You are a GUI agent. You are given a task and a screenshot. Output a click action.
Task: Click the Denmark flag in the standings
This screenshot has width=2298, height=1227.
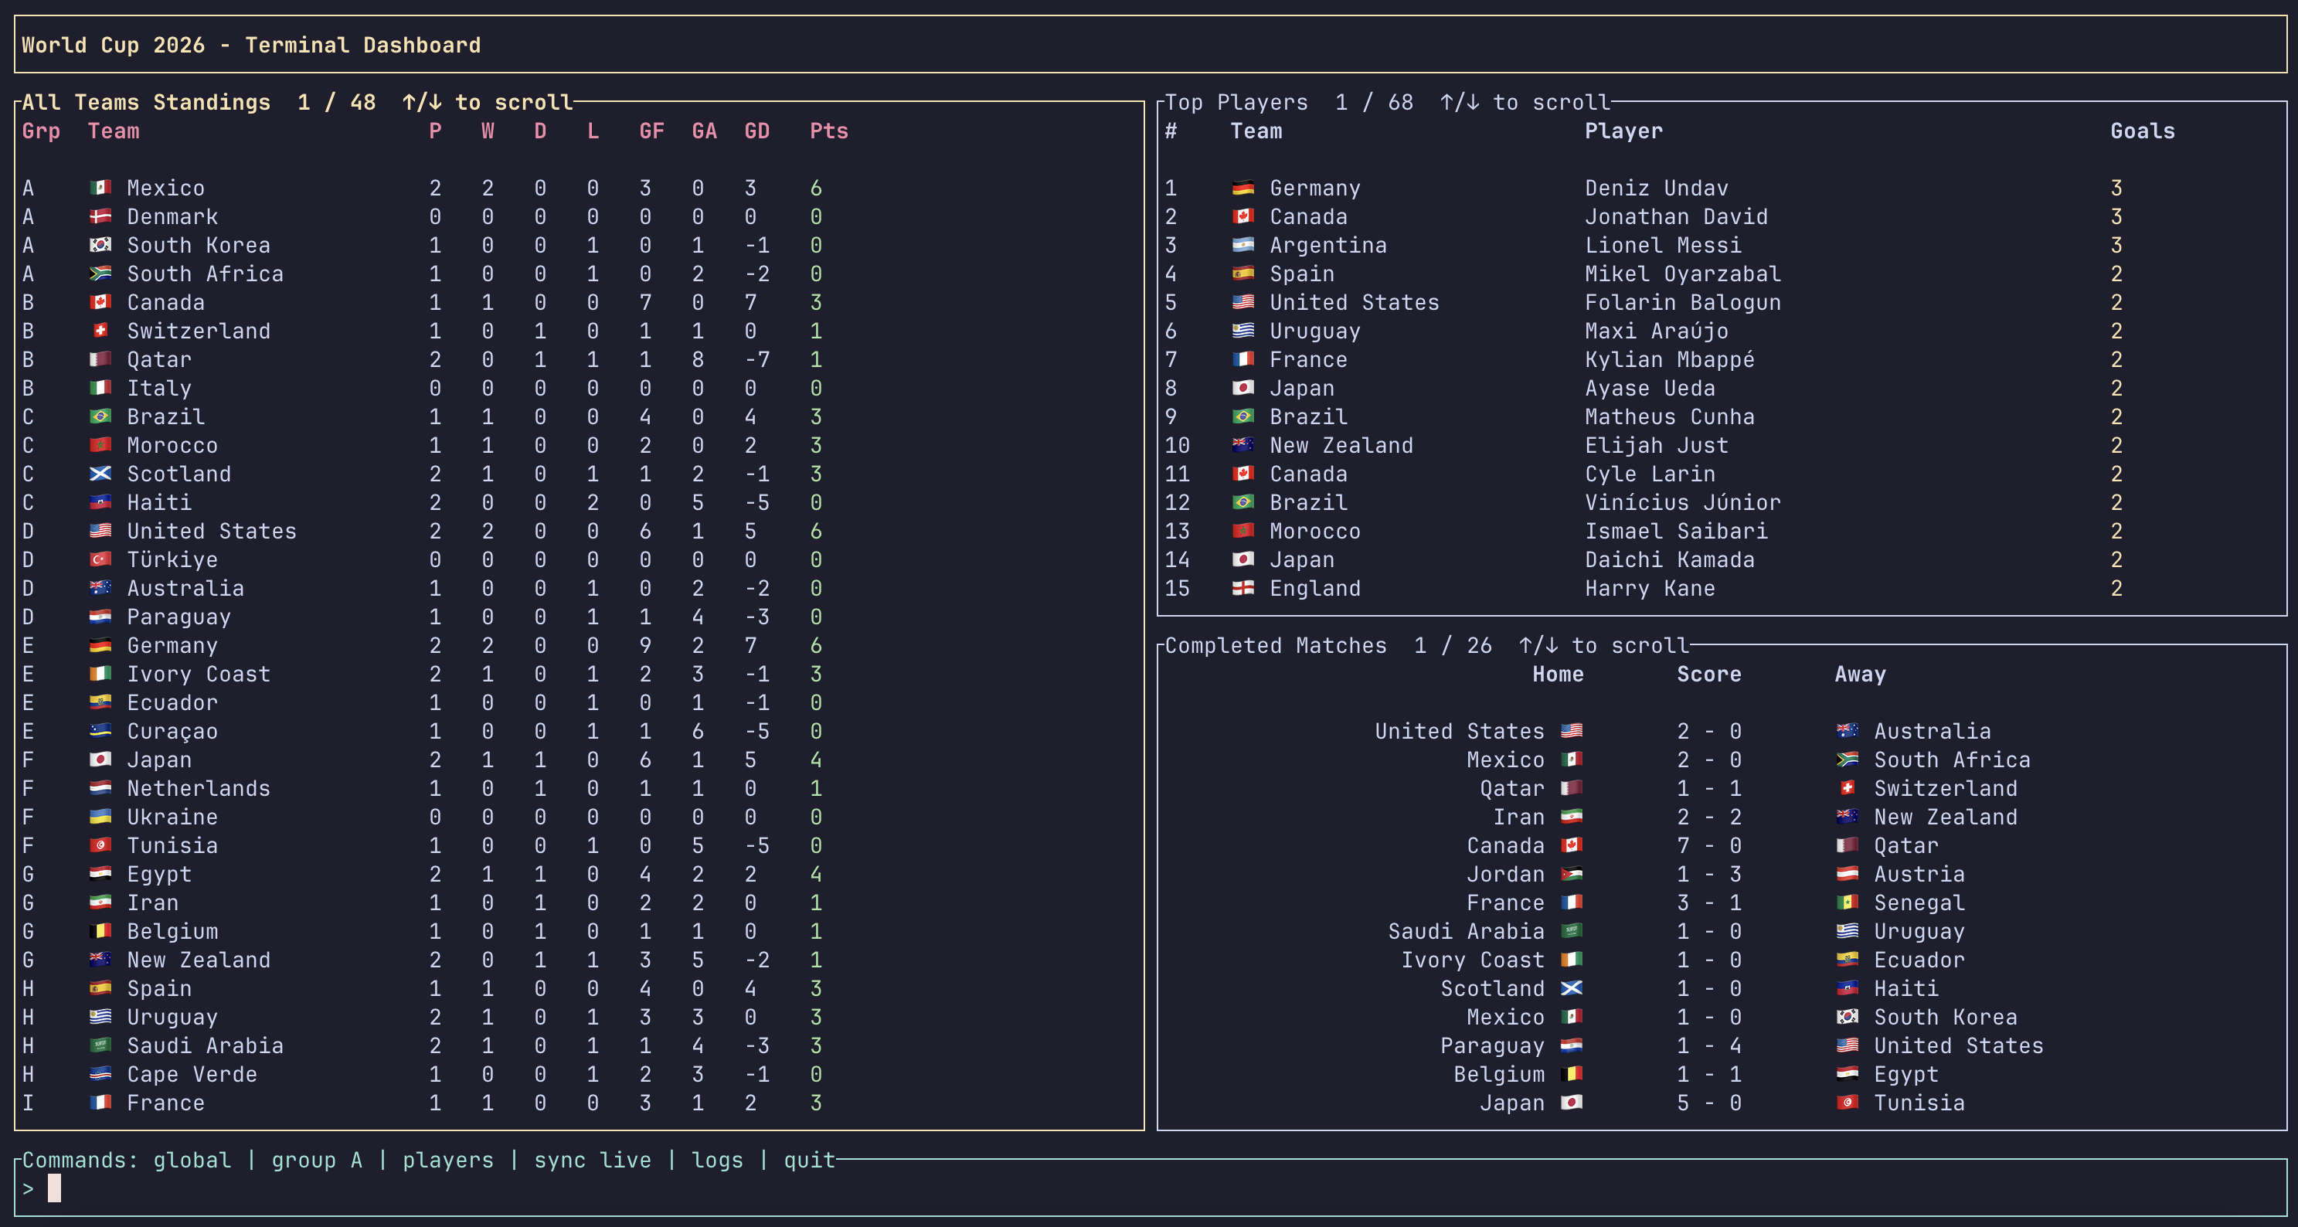tap(100, 216)
